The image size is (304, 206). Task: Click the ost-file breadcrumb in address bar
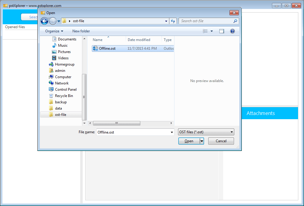78,21
